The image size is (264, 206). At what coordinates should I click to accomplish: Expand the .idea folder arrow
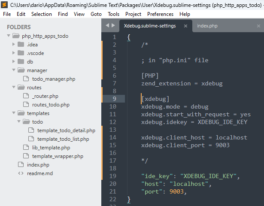[x=14, y=44]
